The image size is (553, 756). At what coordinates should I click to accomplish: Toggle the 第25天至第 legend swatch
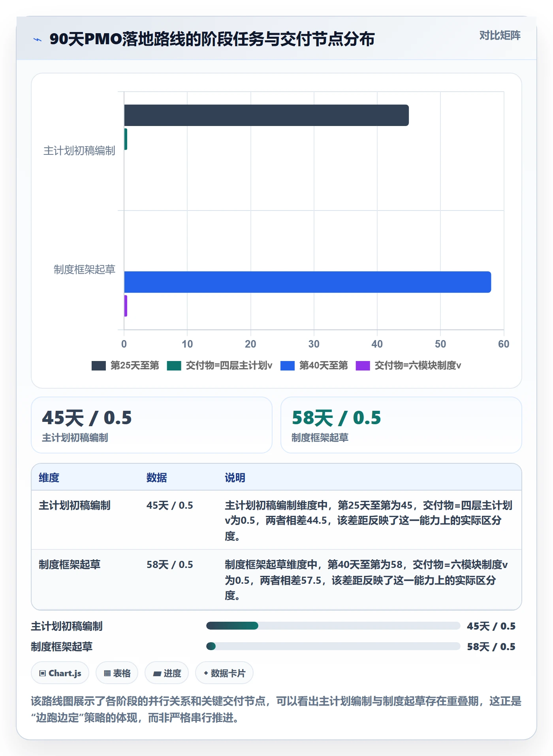click(98, 365)
